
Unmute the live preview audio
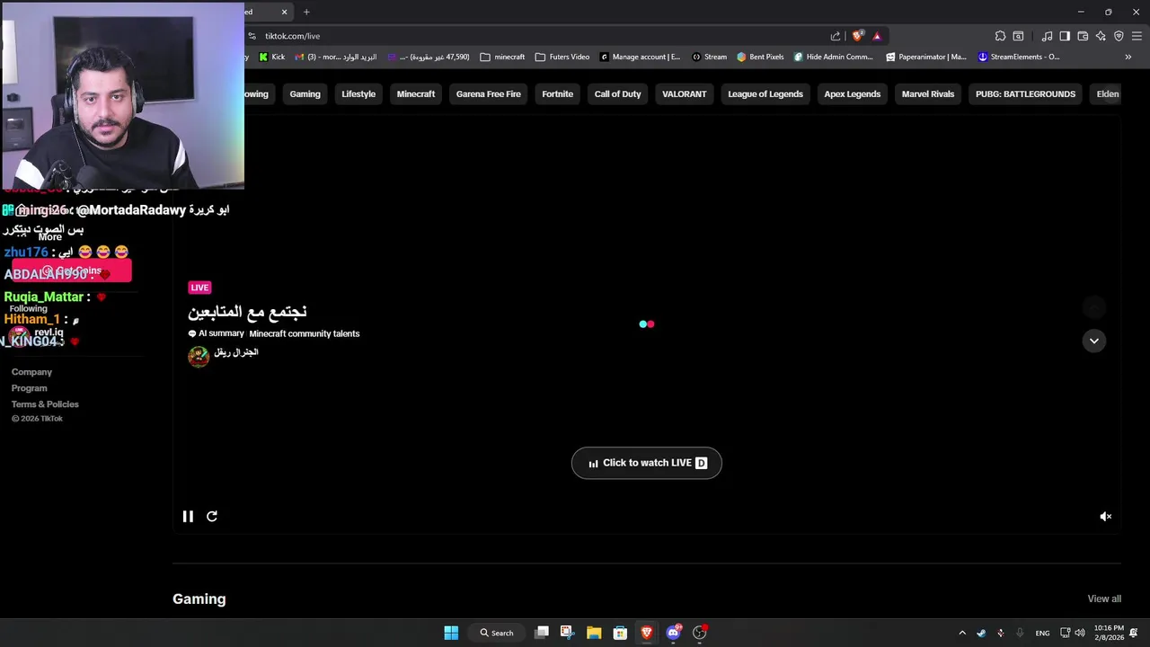pos(1106,517)
